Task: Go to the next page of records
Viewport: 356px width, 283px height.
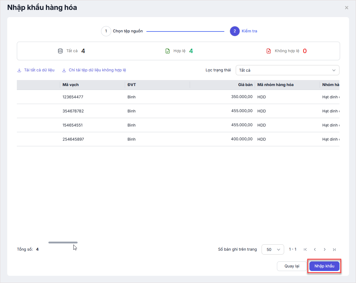Action: point(325,249)
